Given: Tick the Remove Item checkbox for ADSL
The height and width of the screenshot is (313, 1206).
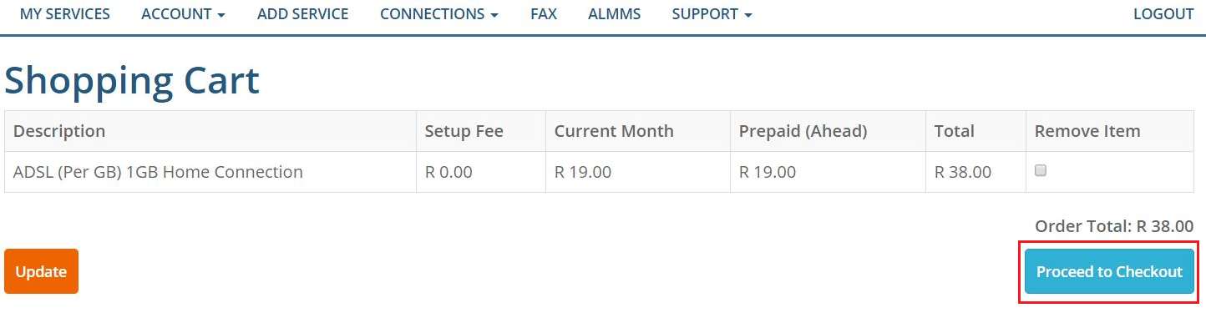Looking at the screenshot, I should point(1041,170).
